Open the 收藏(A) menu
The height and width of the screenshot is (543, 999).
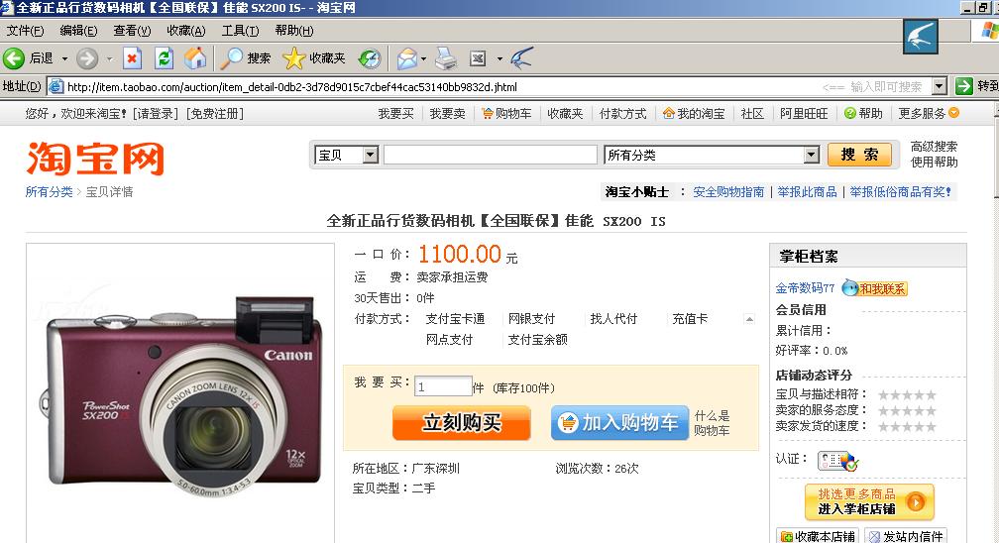(x=186, y=31)
